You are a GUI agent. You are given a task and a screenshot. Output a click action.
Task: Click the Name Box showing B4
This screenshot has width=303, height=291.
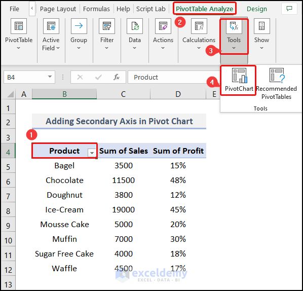coord(29,77)
